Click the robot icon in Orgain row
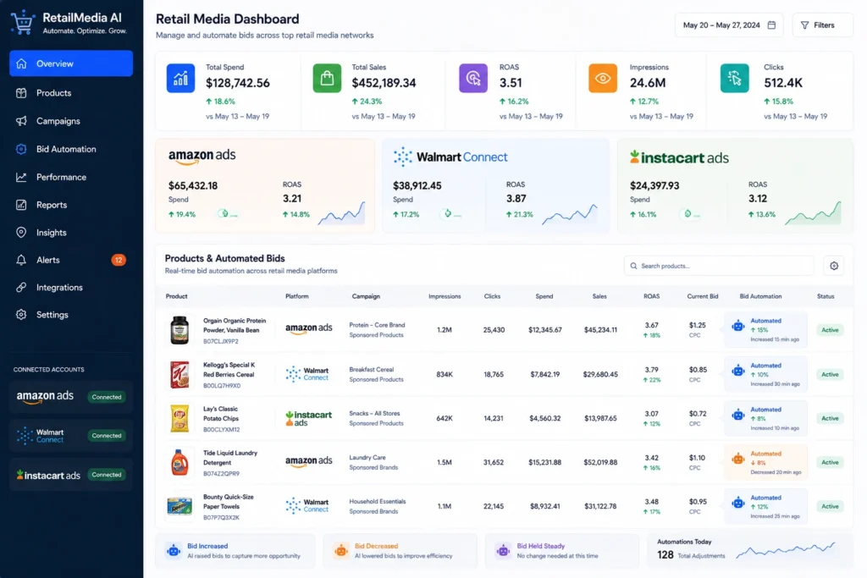Screen dimensions: 867x578 click(738, 326)
